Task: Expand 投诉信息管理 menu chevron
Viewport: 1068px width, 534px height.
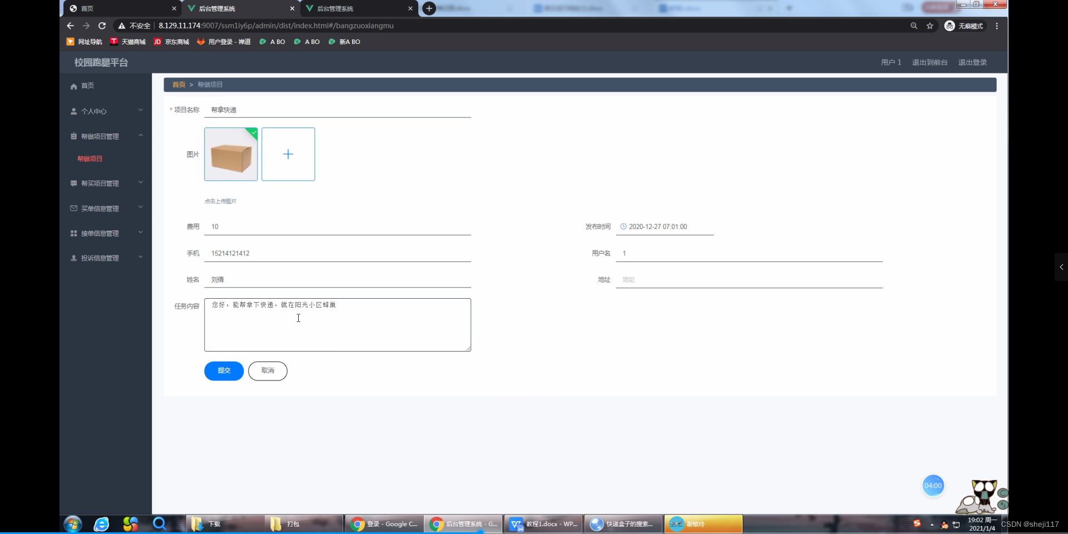Action: point(141,257)
